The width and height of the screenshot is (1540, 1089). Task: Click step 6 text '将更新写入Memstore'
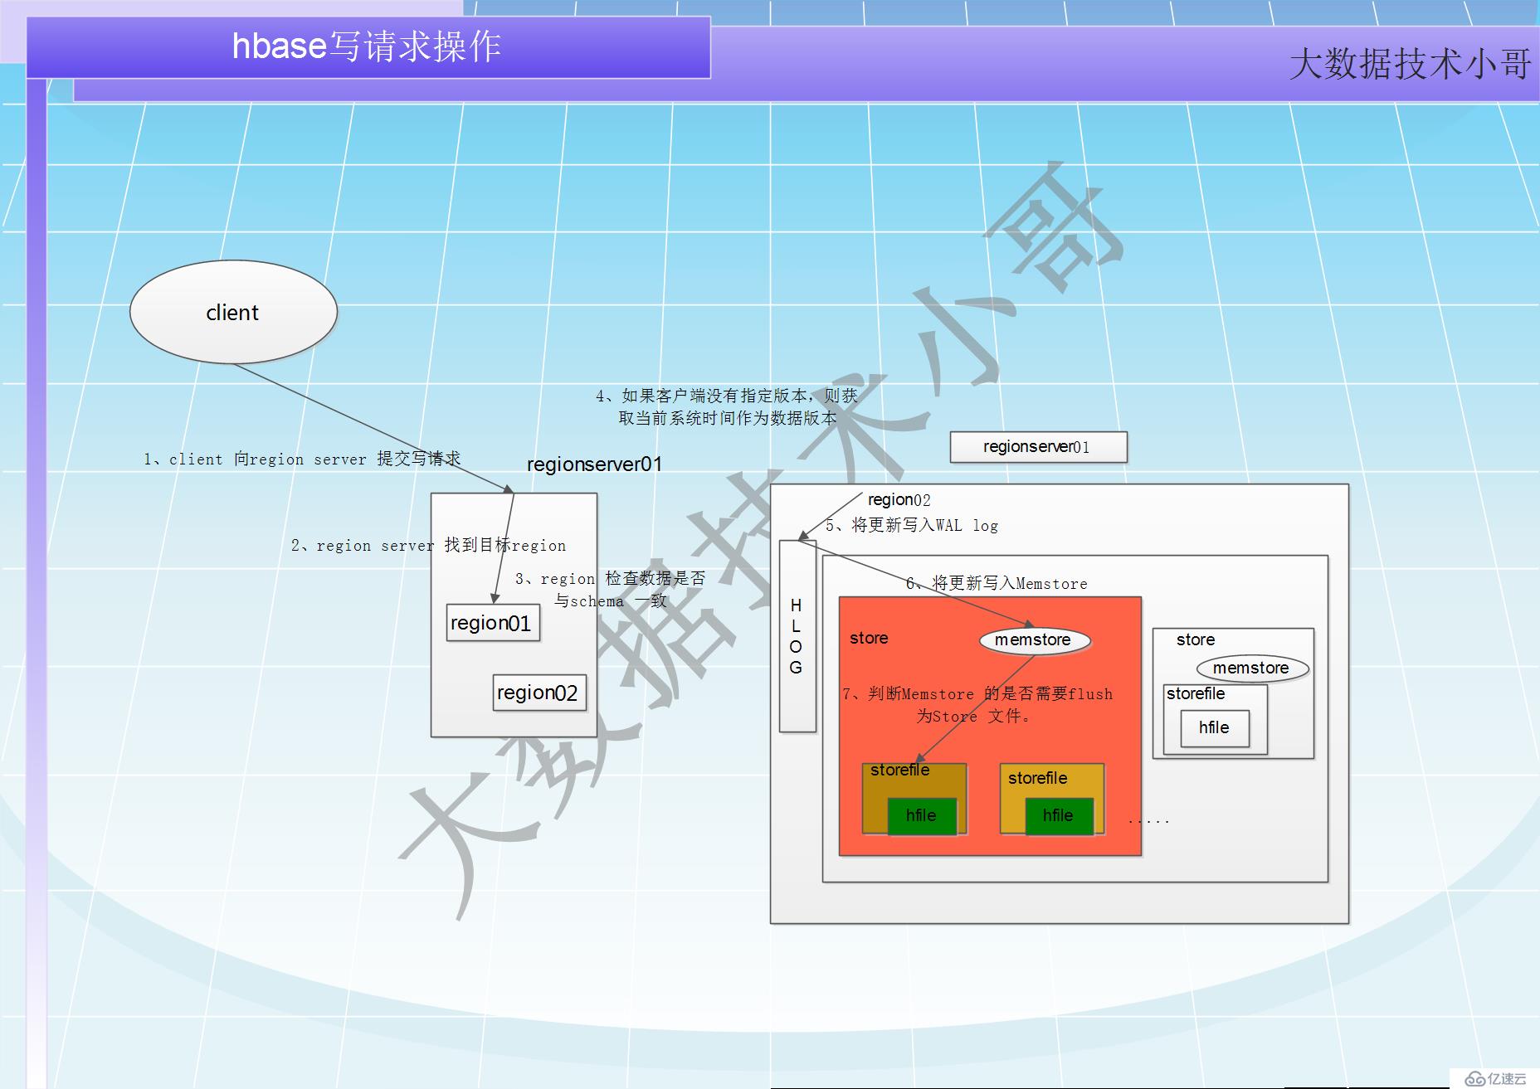(x=997, y=583)
